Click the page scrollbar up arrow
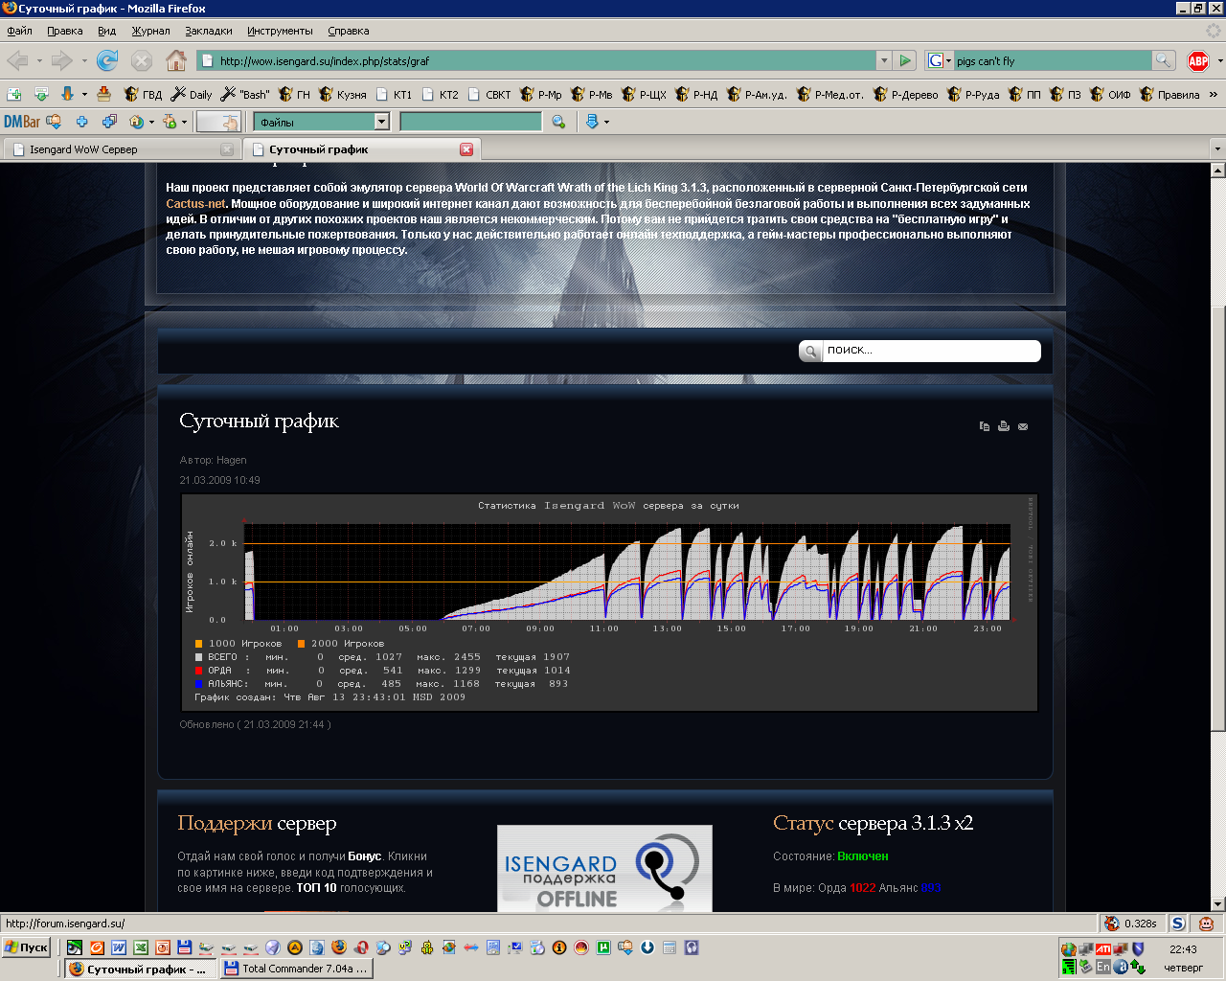Viewport: 1226px width, 981px height. (x=1217, y=171)
